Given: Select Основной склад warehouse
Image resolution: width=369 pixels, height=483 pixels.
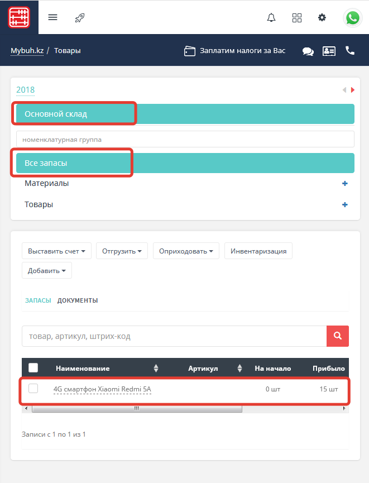Looking at the screenshot, I should click(x=185, y=114).
